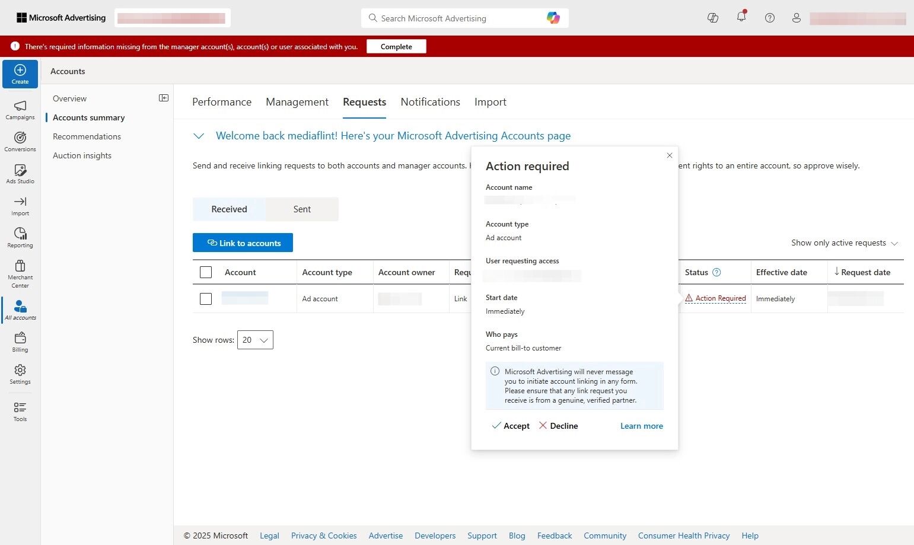This screenshot has height=545, width=914.
Task: Open the Advertise footer link
Action: click(x=386, y=536)
